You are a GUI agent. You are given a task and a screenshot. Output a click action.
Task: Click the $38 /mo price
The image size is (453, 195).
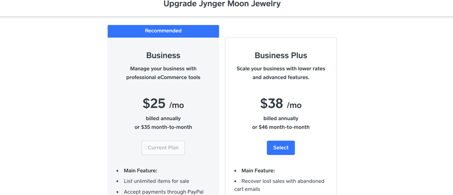click(281, 103)
